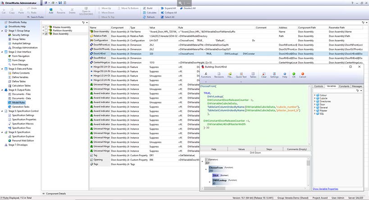Open the Steps tab below editor

tap(269, 149)
